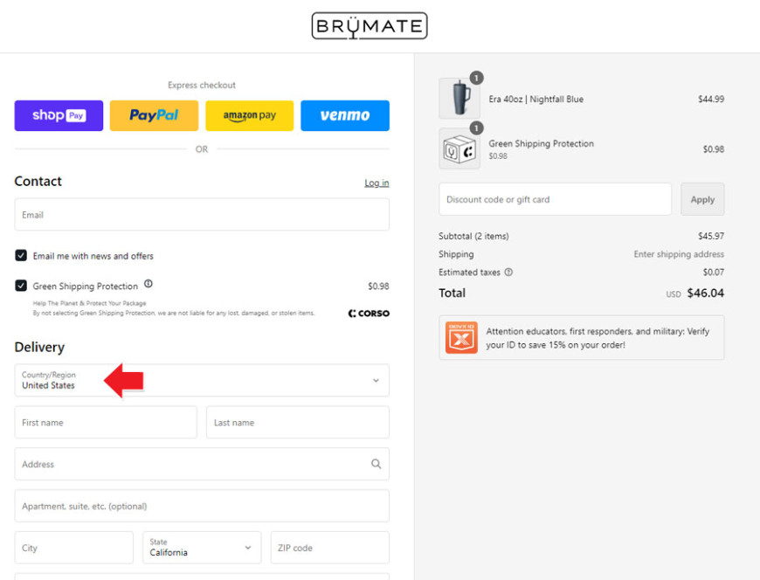Focus the Discount code or gift card field
The width and height of the screenshot is (760, 580).
click(555, 199)
